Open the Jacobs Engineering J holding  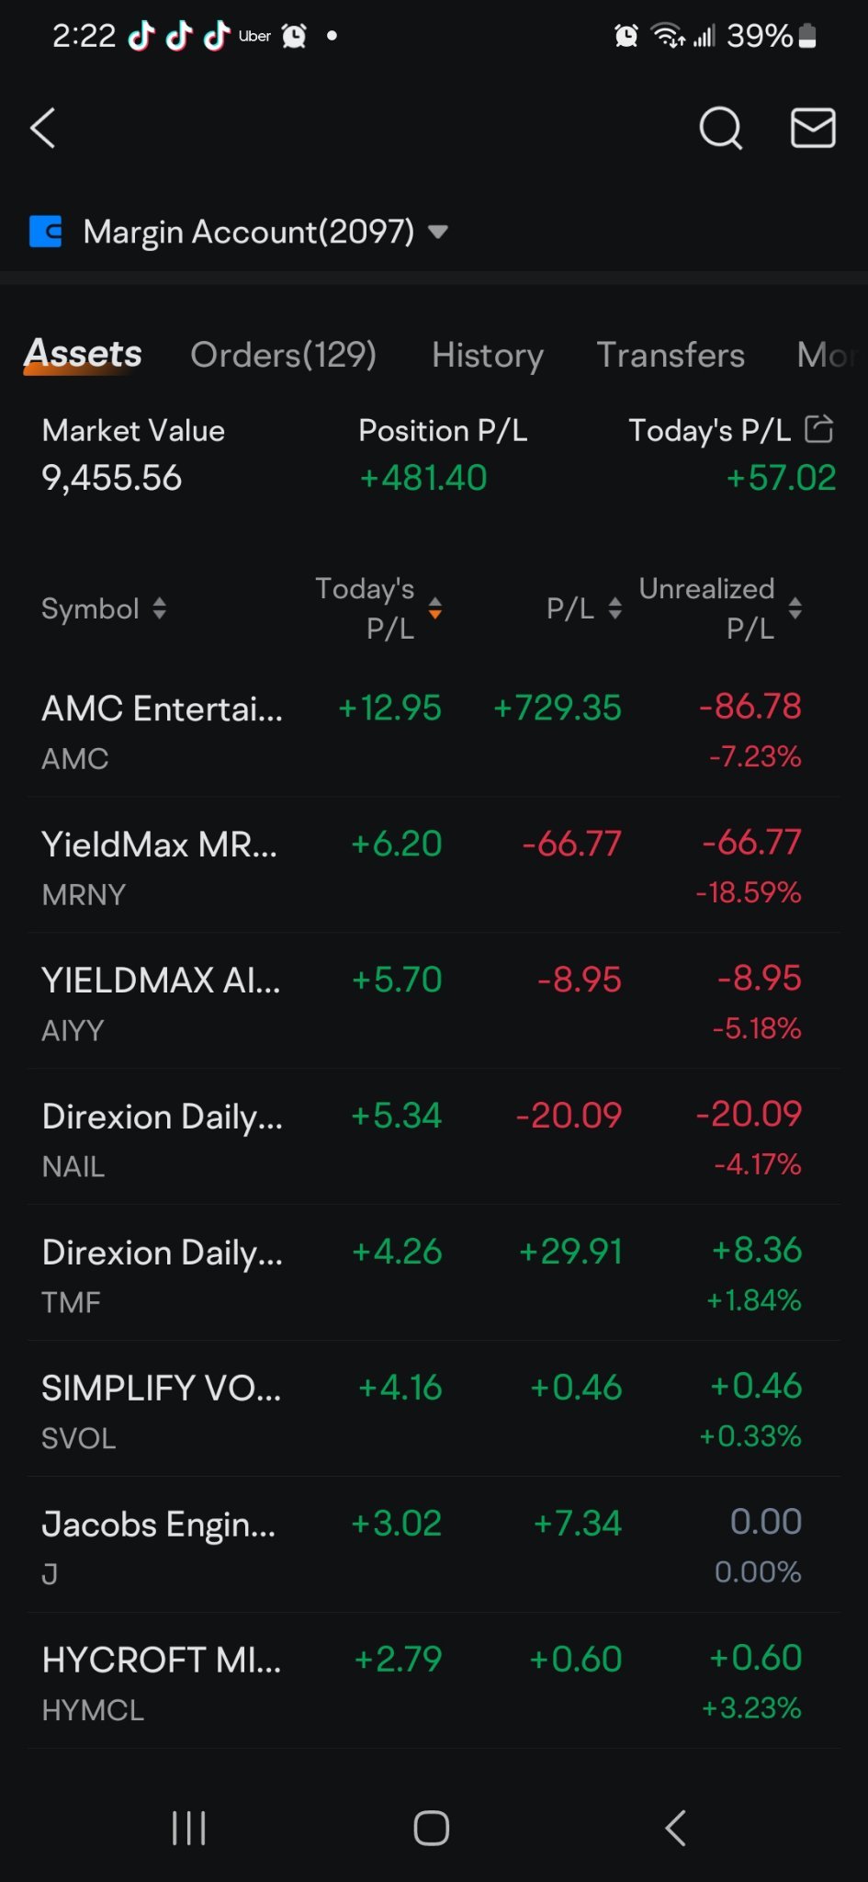tap(434, 1547)
